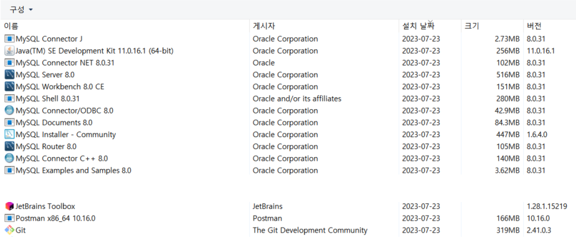
Task: Select the MySQL Router 8.0 name
Action: (x=46, y=146)
